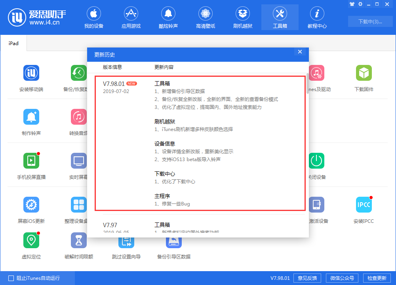Close the 更新历史 dialog

pyautogui.click(x=300, y=51)
